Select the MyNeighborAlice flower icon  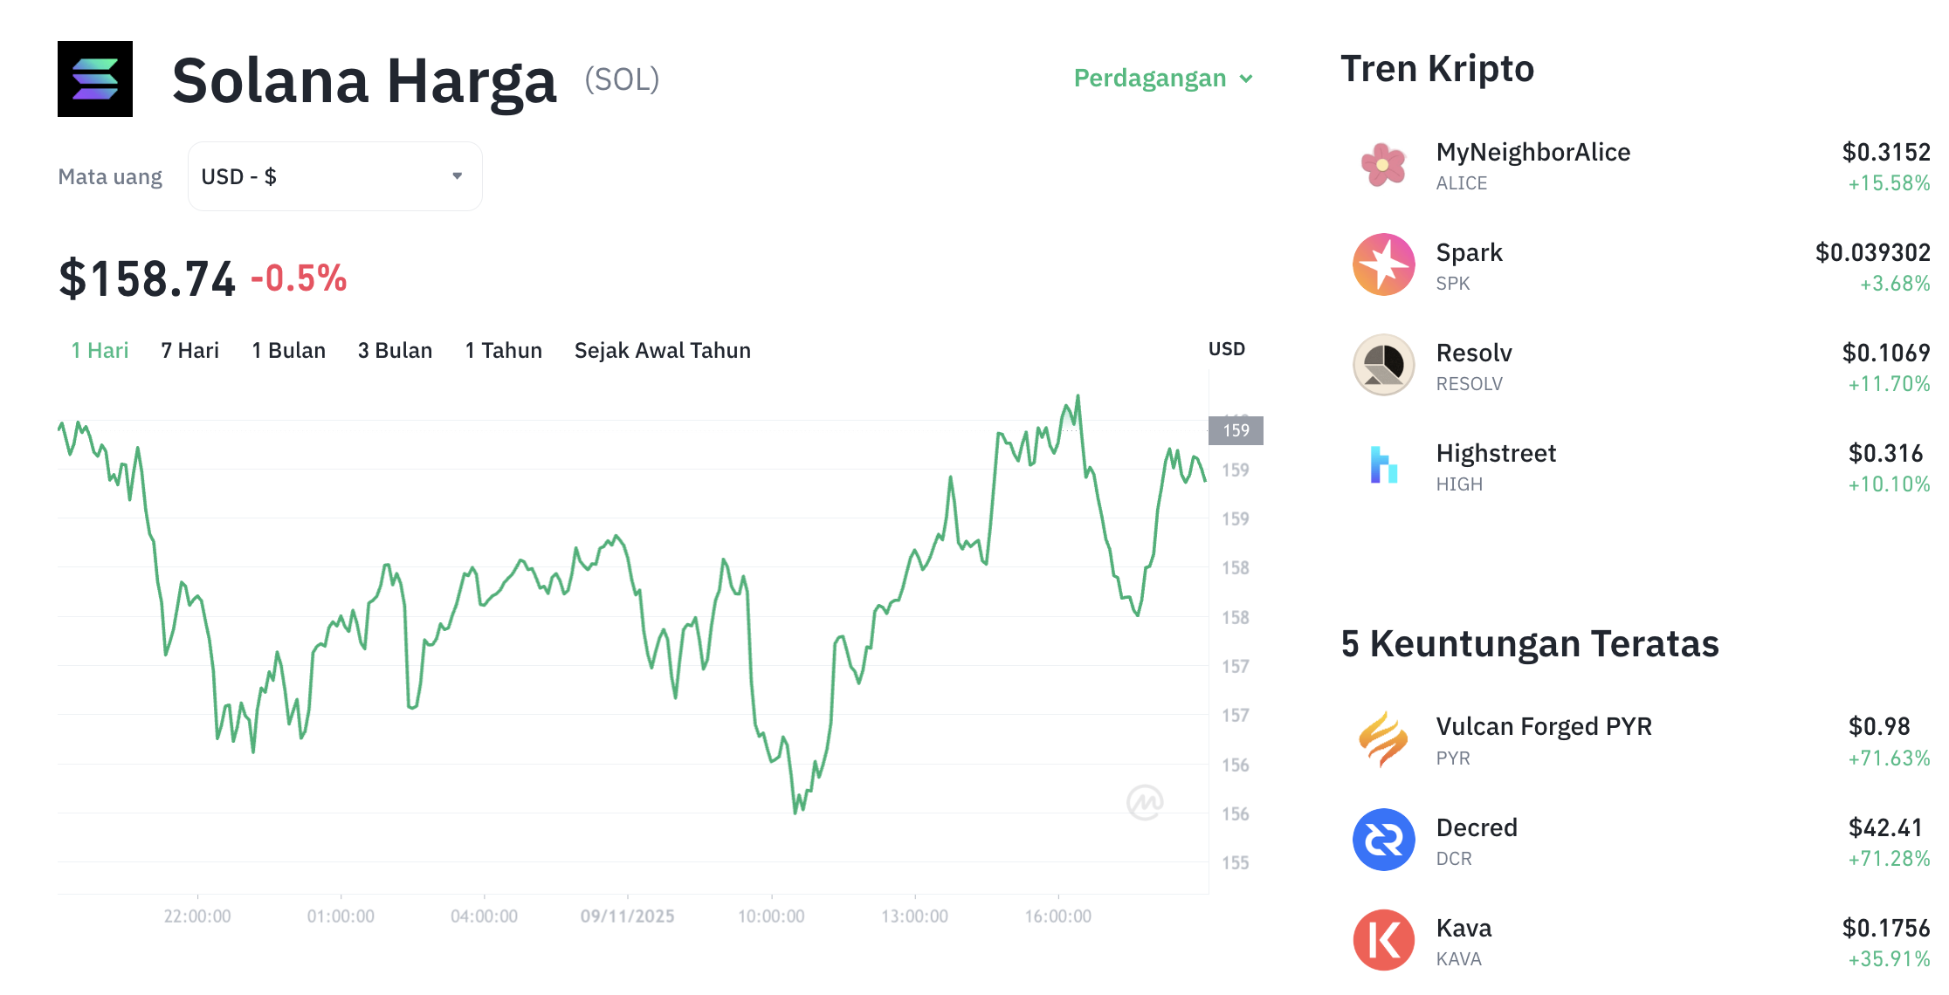pyautogui.click(x=1382, y=165)
